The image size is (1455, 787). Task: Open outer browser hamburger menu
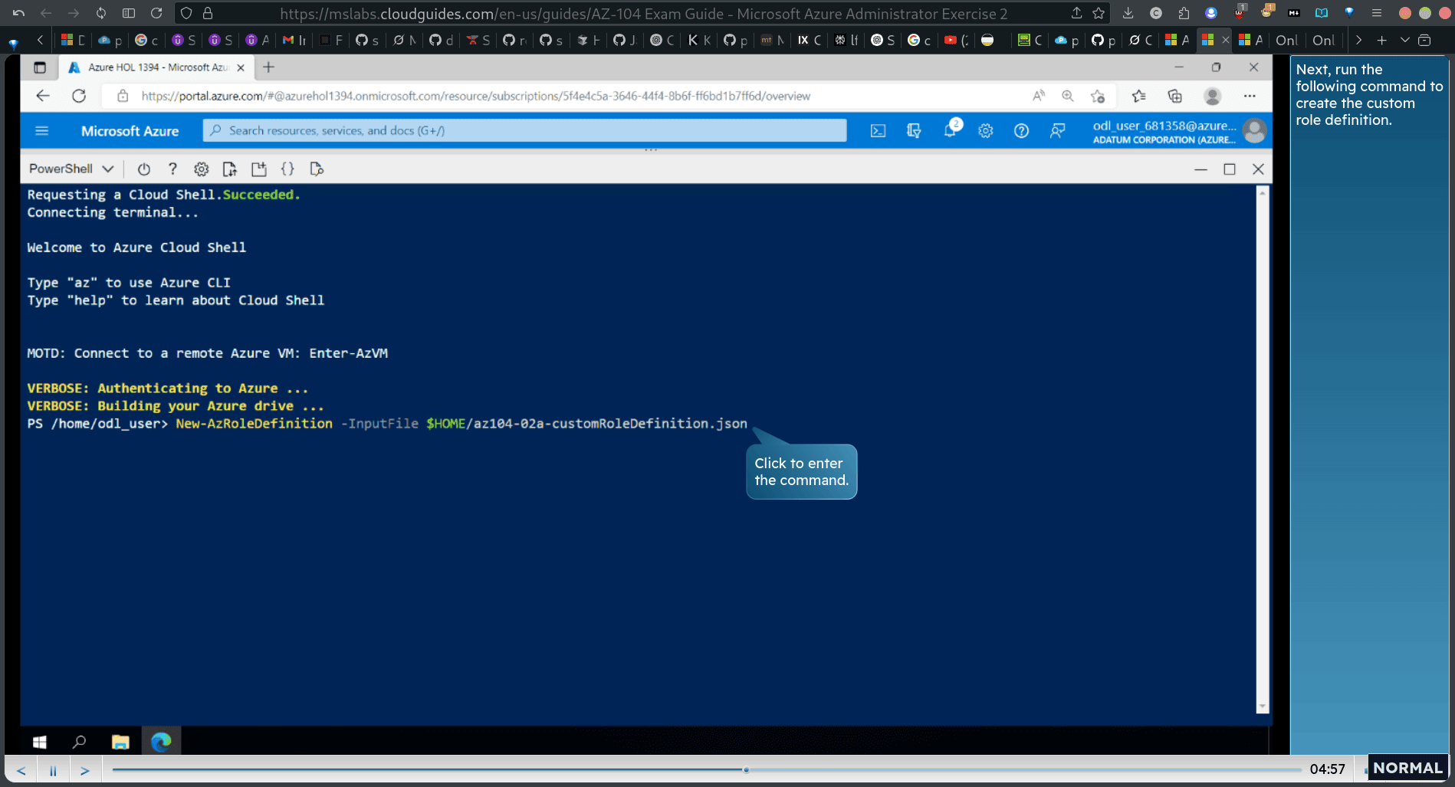click(1377, 13)
